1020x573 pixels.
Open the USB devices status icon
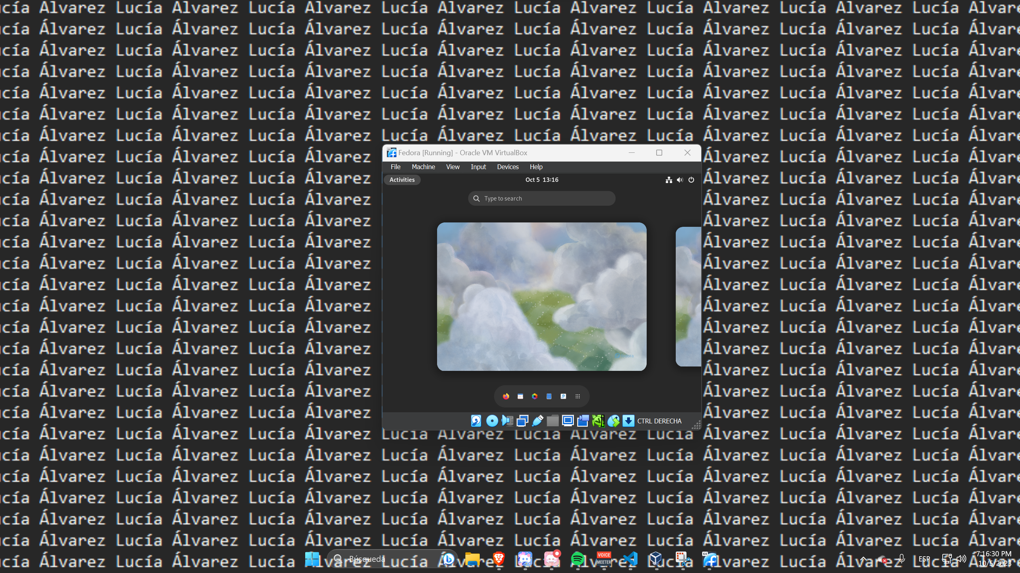point(537,421)
